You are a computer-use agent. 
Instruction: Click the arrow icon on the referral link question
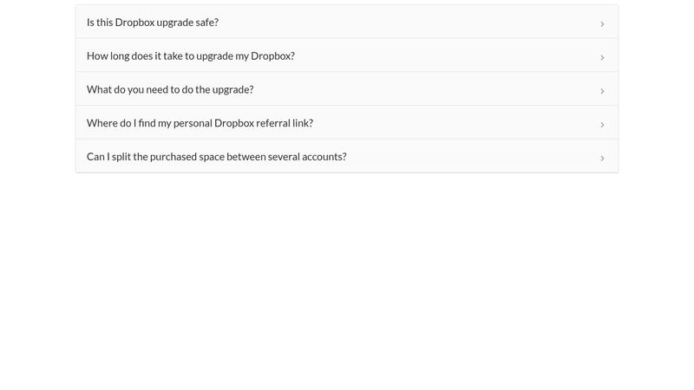click(602, 125)
